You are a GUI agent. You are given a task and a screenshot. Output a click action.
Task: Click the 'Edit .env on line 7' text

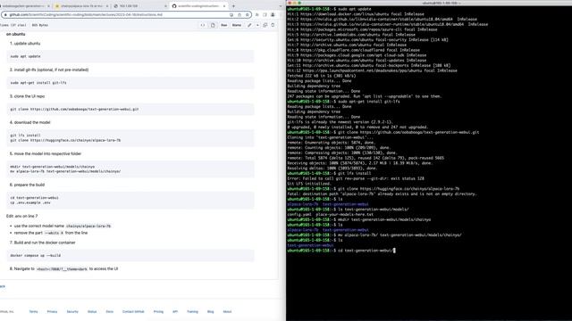coord(21,216)
